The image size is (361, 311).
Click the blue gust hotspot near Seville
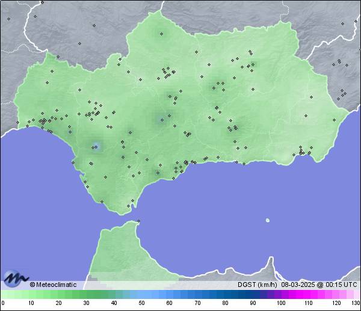coord(96,145)
